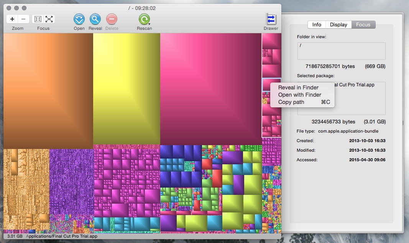The width and height of the screenshot is (409, 243).
Task: Click the Reveal magnifying glass icon
Action: 95,19
